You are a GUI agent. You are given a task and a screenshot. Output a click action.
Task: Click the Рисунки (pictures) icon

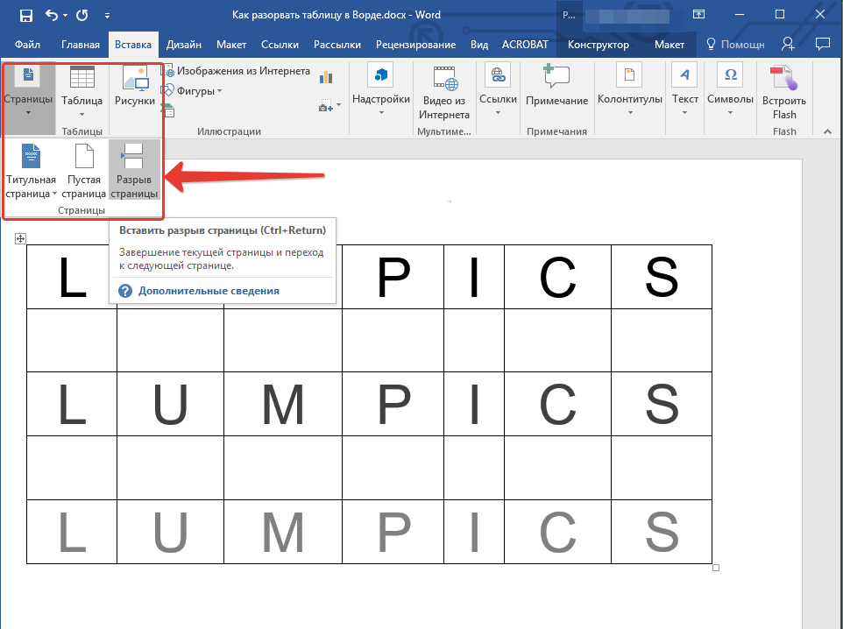pyautogui.click(x=135, y=86)
